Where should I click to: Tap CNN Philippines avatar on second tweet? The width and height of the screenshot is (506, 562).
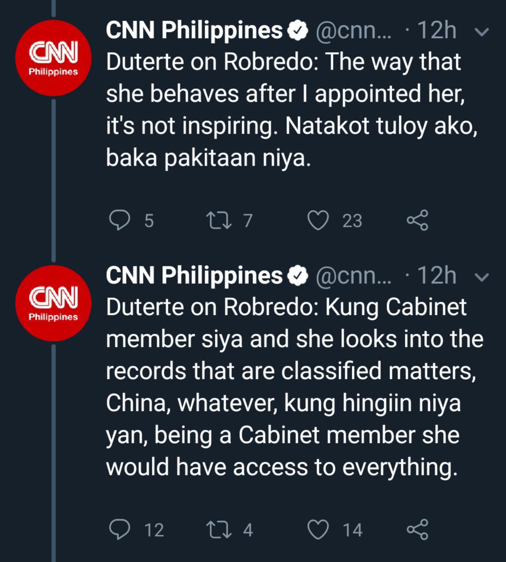coord(53,303)
